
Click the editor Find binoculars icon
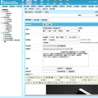tap(61, 77)
